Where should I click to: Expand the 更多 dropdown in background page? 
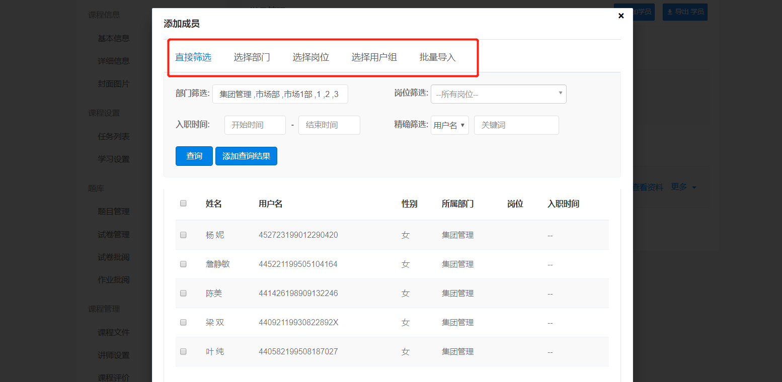(x=684, y=186)
